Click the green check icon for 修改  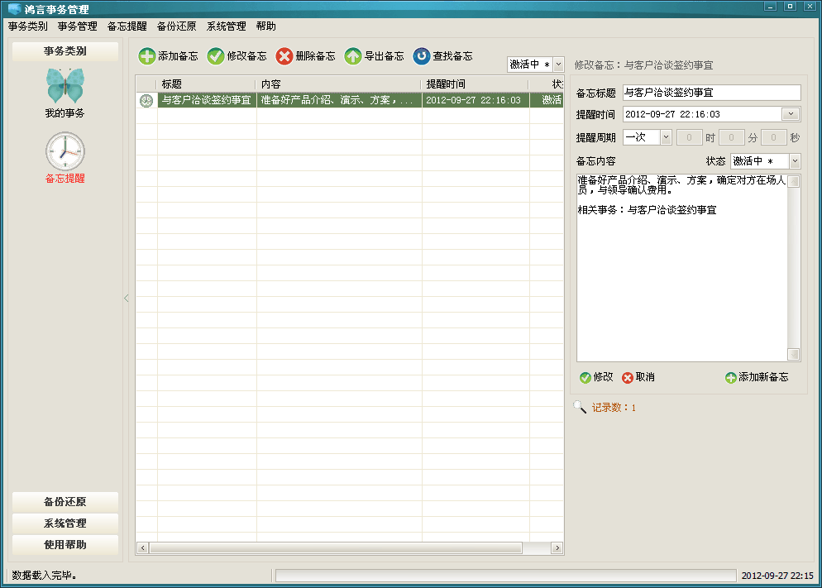[585, 377]
